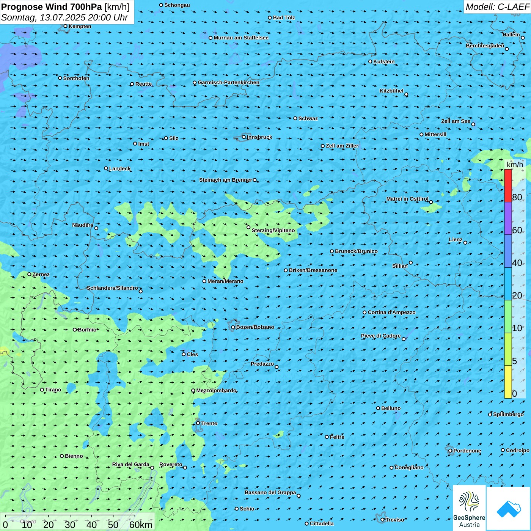The width and height of the screenshot is (531, 531).
Task: Click the 'Spilimbergo' label
Action: [x=508, y=414]
